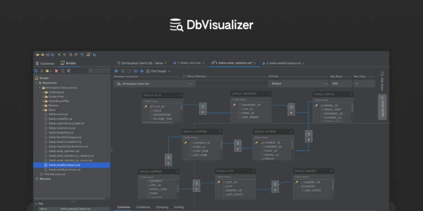
Task: Close the SAKILA.FILM table box
Action: click(181, 95)
